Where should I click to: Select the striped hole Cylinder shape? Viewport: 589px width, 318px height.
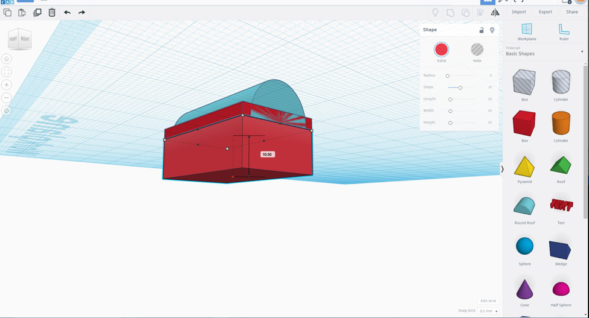click(x=561, y=81)
